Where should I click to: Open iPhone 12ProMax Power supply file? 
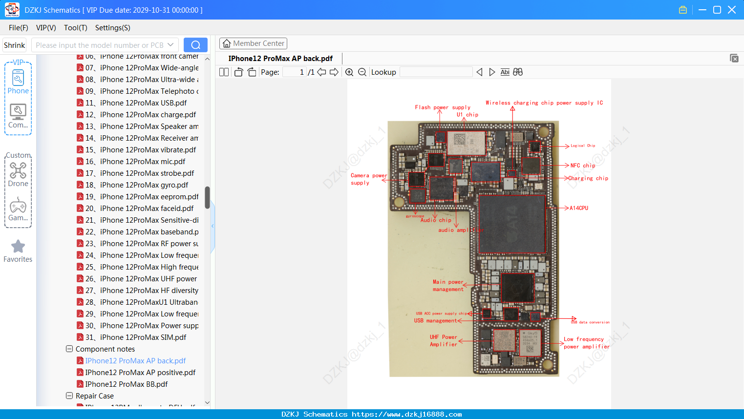(x=138, y=326)
